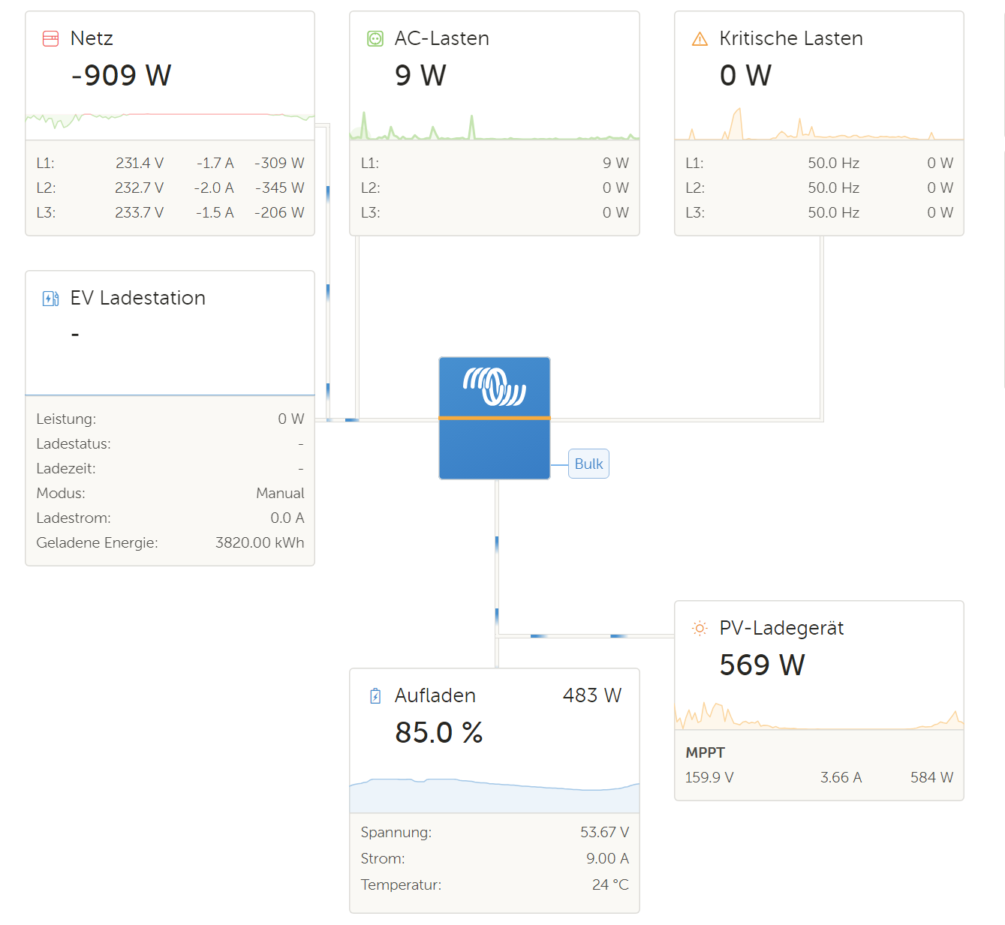Click the PV-Ladegerät sun icon
This screenshot has width=1005, height=925.
pyautogui.click(x=700, y=629)
